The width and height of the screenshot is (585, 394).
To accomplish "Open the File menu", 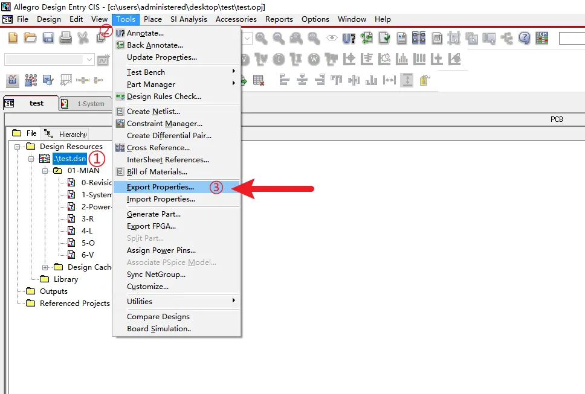I will [x=22, y=19].
